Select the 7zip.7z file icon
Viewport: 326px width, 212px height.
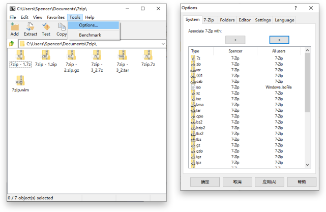148,55
